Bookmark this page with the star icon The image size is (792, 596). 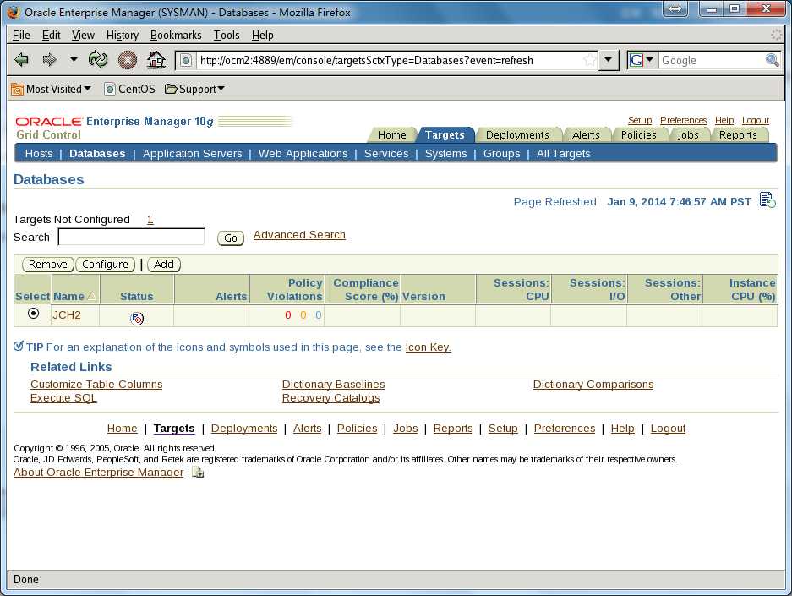(589, 61)
